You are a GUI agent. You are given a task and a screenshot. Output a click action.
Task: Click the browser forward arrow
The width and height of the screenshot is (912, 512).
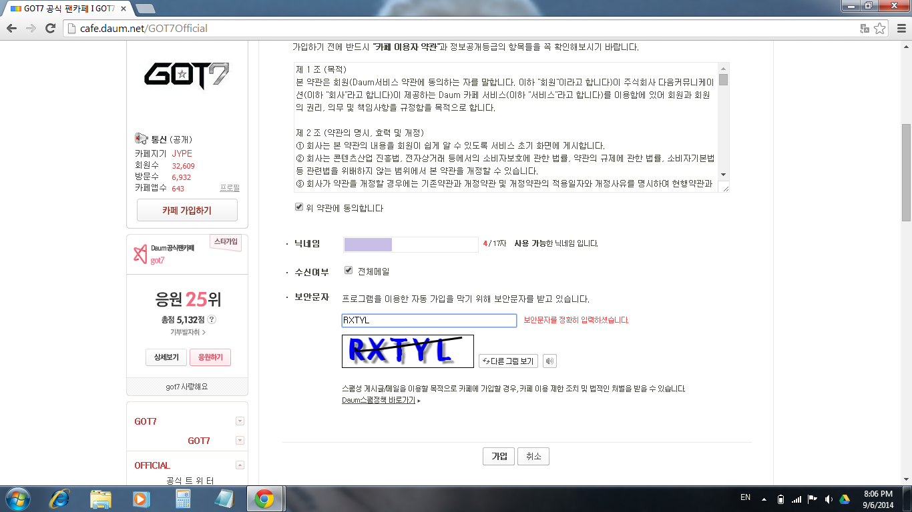(31, 29)
